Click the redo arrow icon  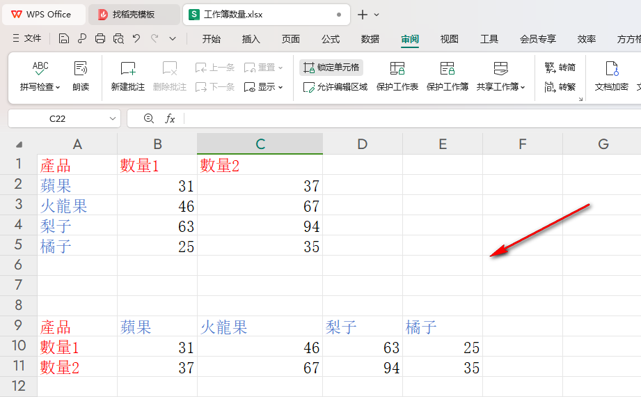click(155, 38)
